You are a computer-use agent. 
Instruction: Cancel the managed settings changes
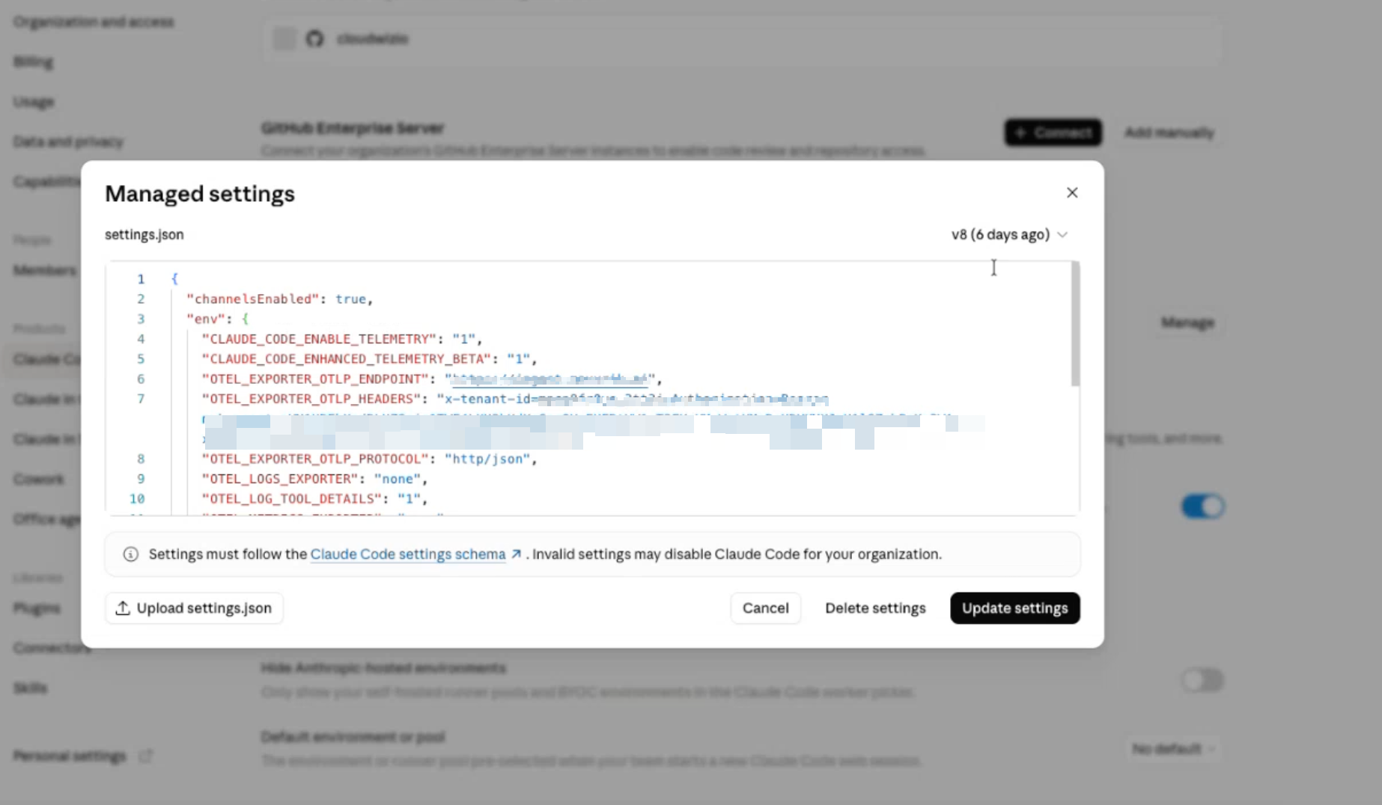coord(765,608)
